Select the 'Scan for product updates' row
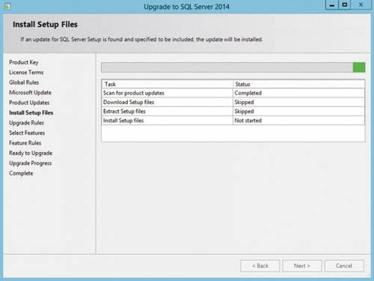 click(233, 93)
